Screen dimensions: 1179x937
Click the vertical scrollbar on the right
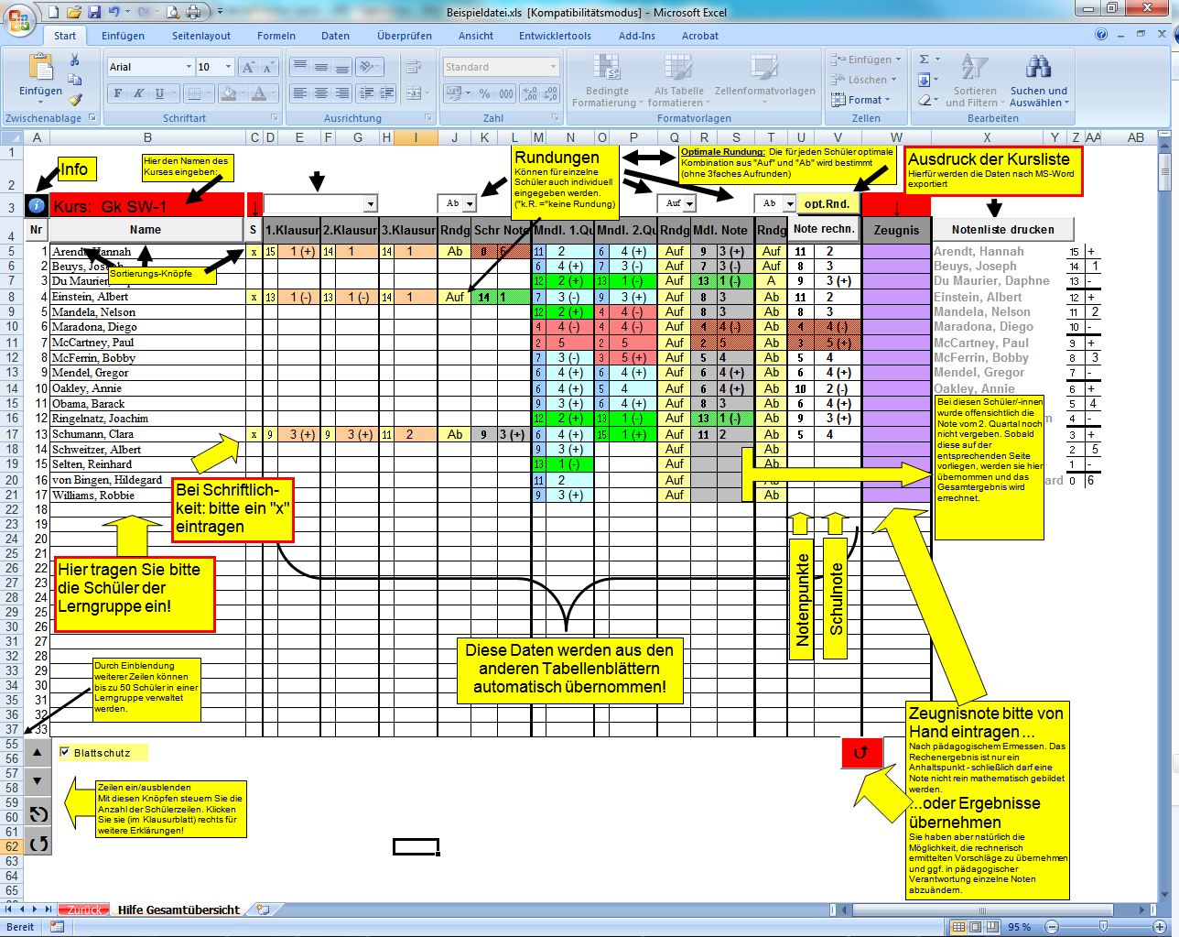pos(1164,171)
